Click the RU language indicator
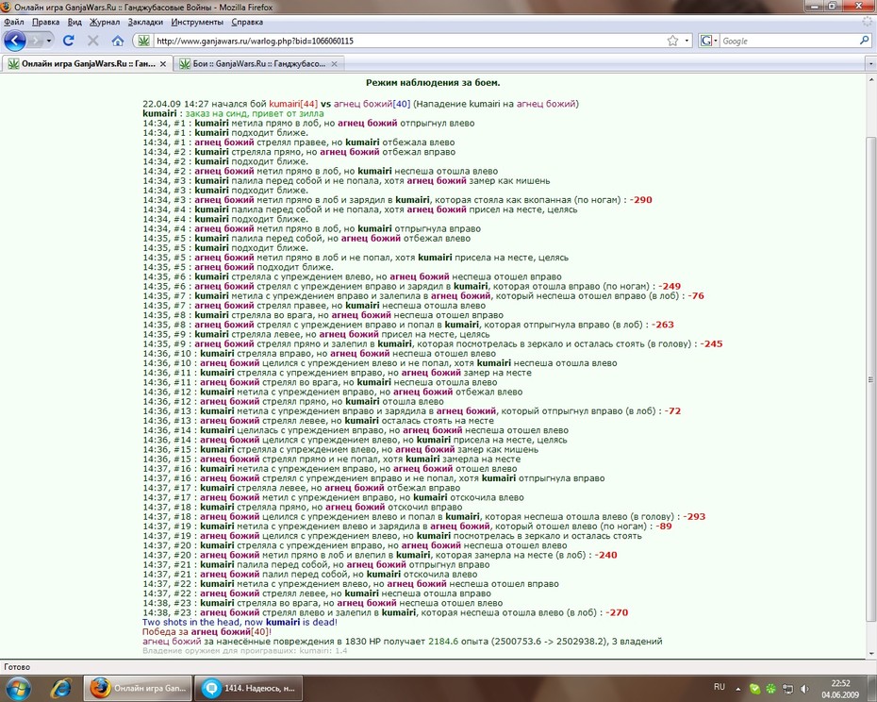 720,687
